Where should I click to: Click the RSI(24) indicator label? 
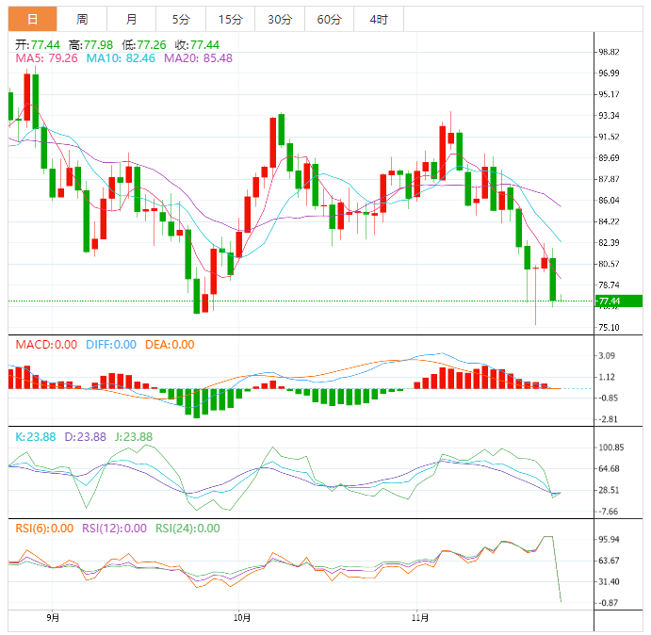point(187,529)
